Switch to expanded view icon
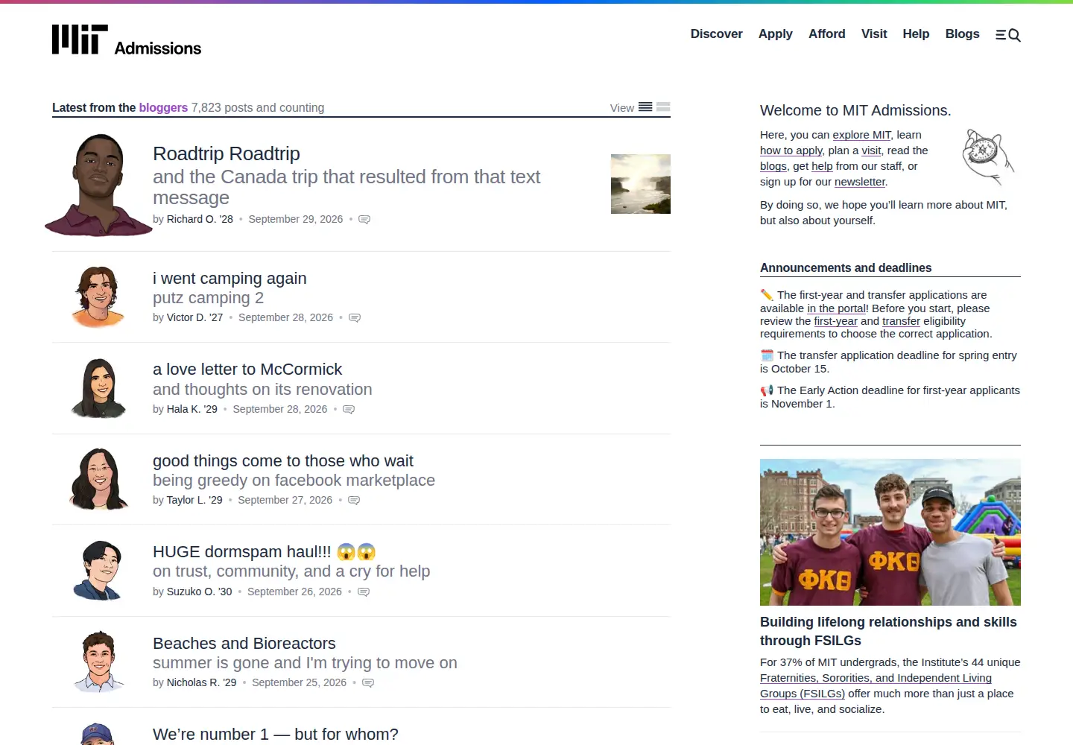Viewport: 1073px width, 745px height. 663,107
